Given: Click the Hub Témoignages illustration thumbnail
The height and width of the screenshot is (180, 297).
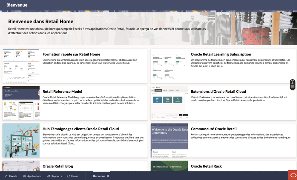Looking at the screenshot, I should pos(21,140).
